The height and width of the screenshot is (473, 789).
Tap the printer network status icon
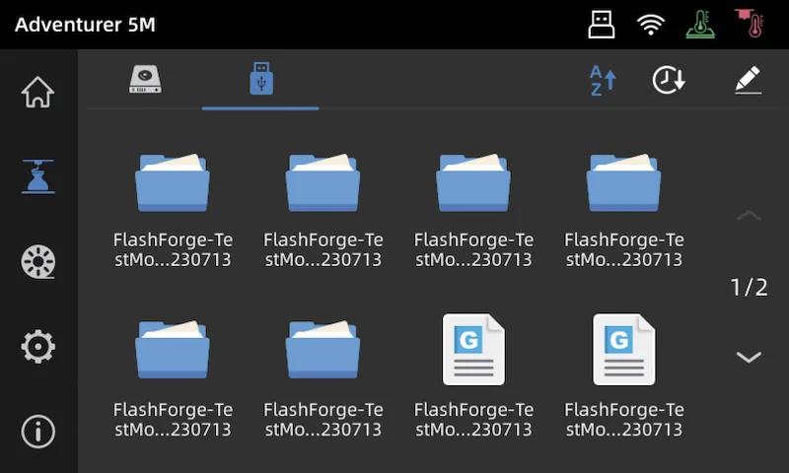(602, 24)
